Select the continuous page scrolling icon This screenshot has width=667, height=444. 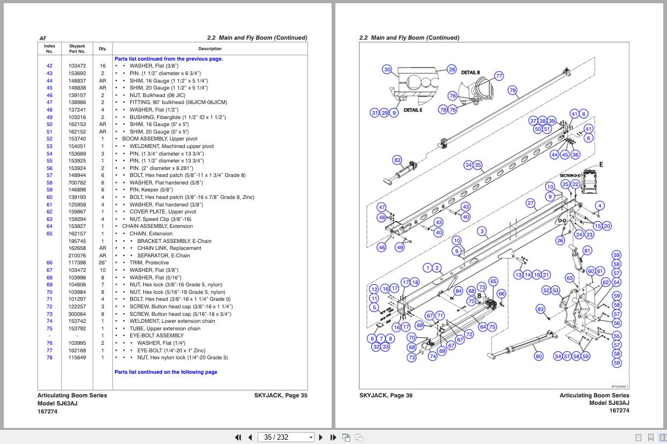click(x=651, y=437)
